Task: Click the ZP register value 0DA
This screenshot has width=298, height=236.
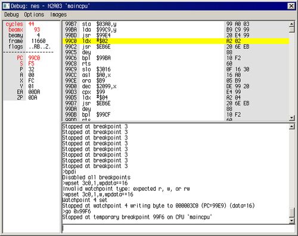Action: coord(33,98)
